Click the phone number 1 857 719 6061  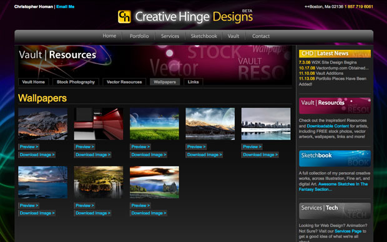pos(359,7)
